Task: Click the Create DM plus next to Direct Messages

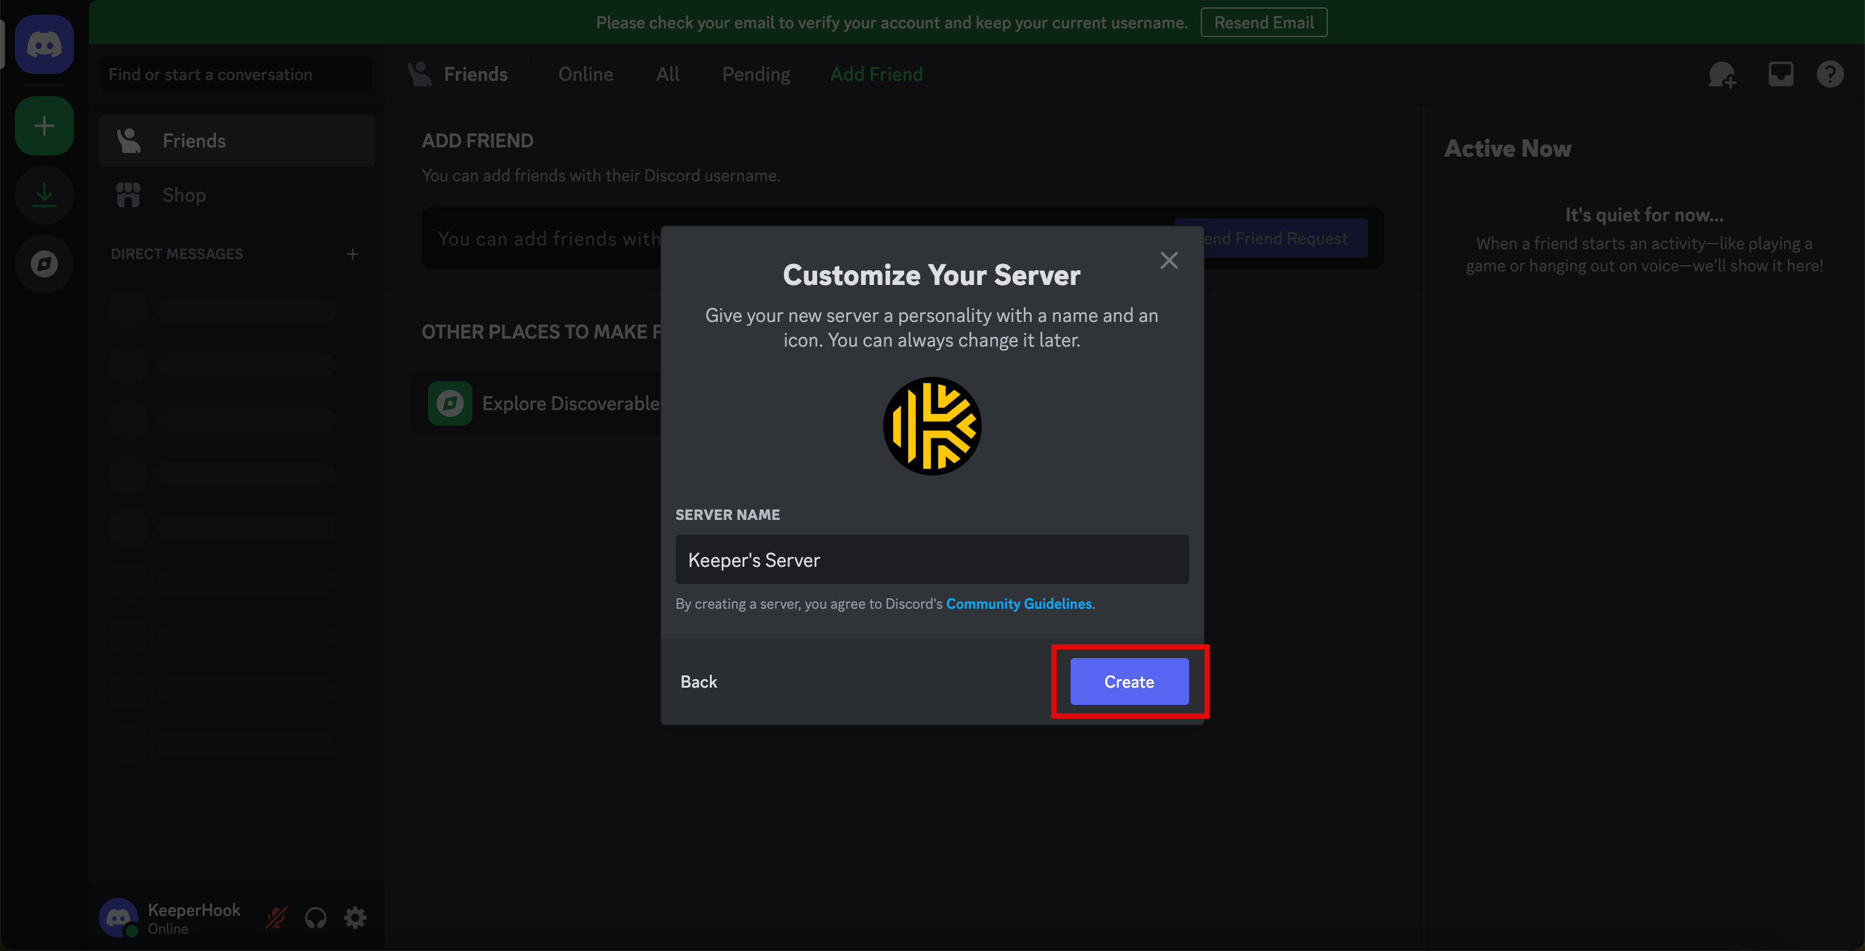Action: (x=353, y=254)
